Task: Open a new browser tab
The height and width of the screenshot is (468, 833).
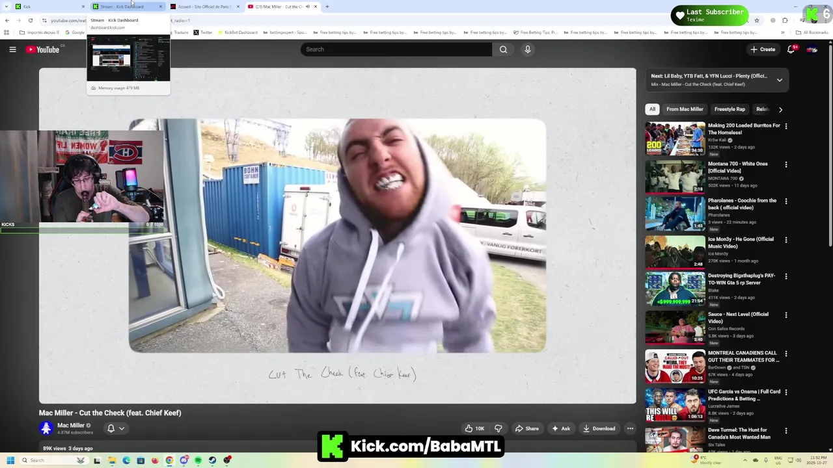Action: (327, 6)
